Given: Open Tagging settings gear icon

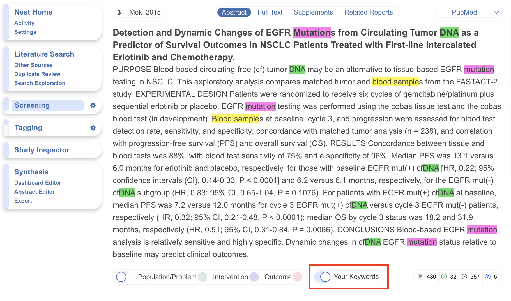Looking at the screenshot, I should click(x=93, y=128).
